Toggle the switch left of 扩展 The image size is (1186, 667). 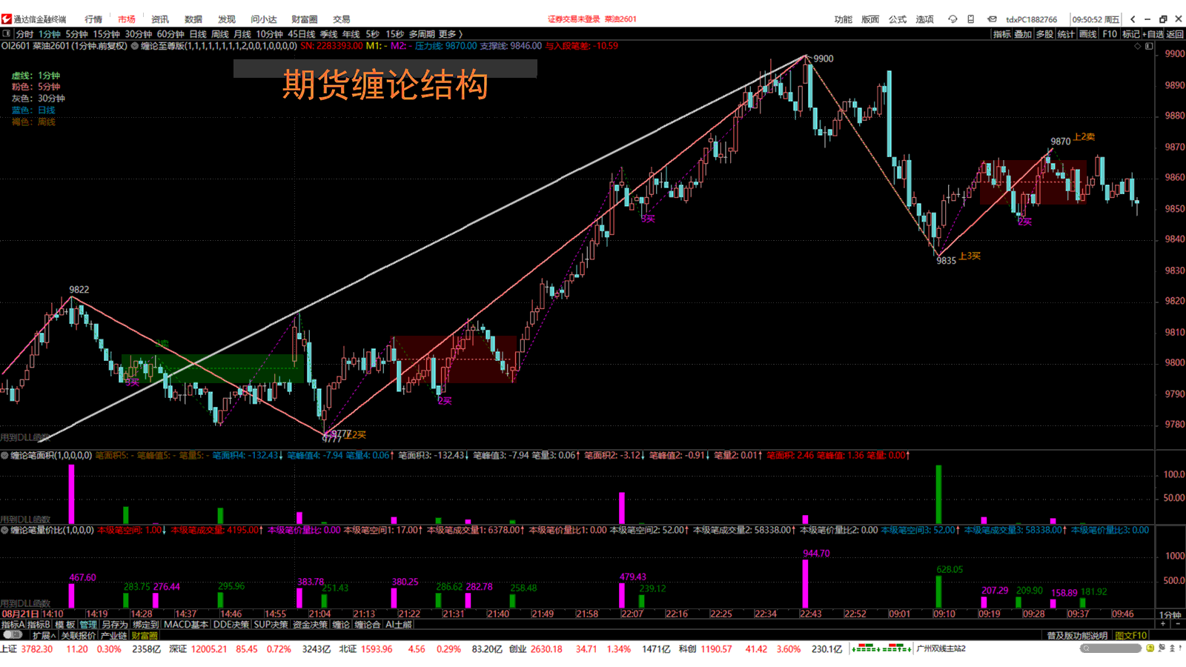coord(13,635)
